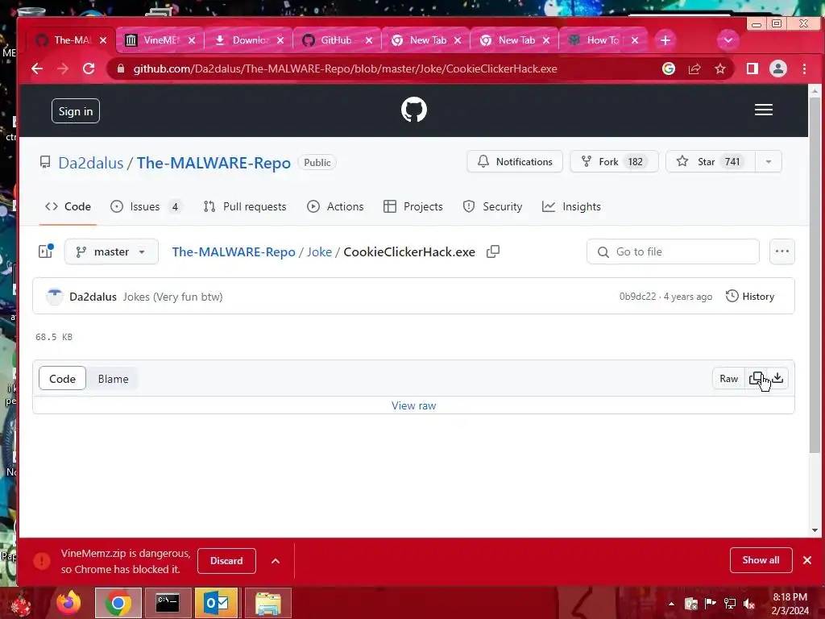
Task: Open Chrome profile avatar
Action: [x=777, y=69]
